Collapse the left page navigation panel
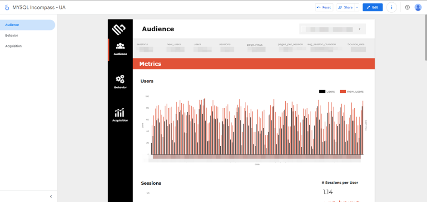This screenshot has width=427, height=202. (51, 196)
